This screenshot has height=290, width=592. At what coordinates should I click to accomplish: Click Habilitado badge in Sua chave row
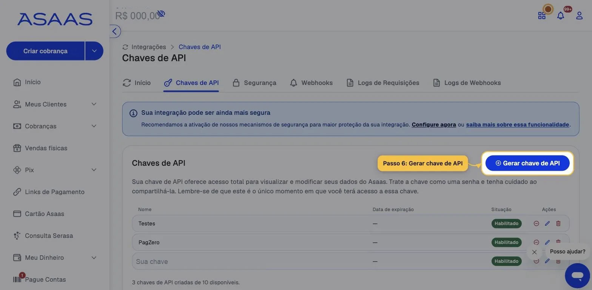[506, 261]
